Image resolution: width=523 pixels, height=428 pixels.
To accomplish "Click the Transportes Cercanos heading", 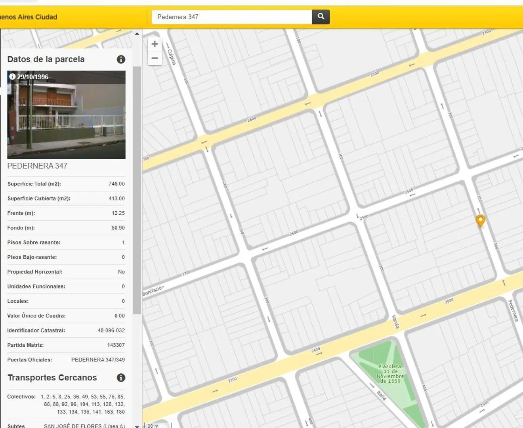I will [x=52, y=378].
